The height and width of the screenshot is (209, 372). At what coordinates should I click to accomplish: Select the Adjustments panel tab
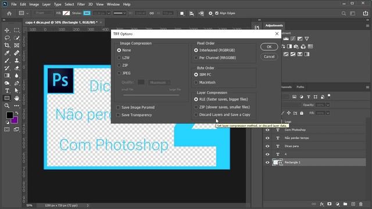click(x=274, y=26)
